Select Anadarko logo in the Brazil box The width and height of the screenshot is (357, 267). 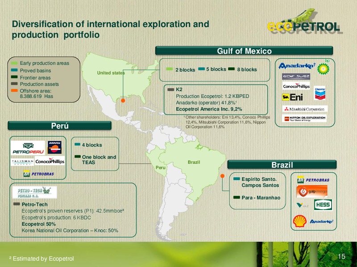321,221
